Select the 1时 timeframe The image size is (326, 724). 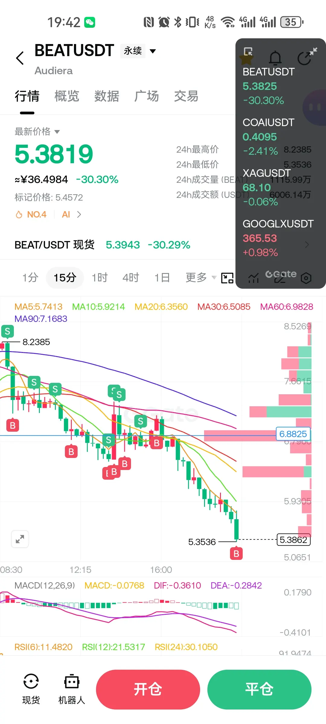(x=100, y=278)
